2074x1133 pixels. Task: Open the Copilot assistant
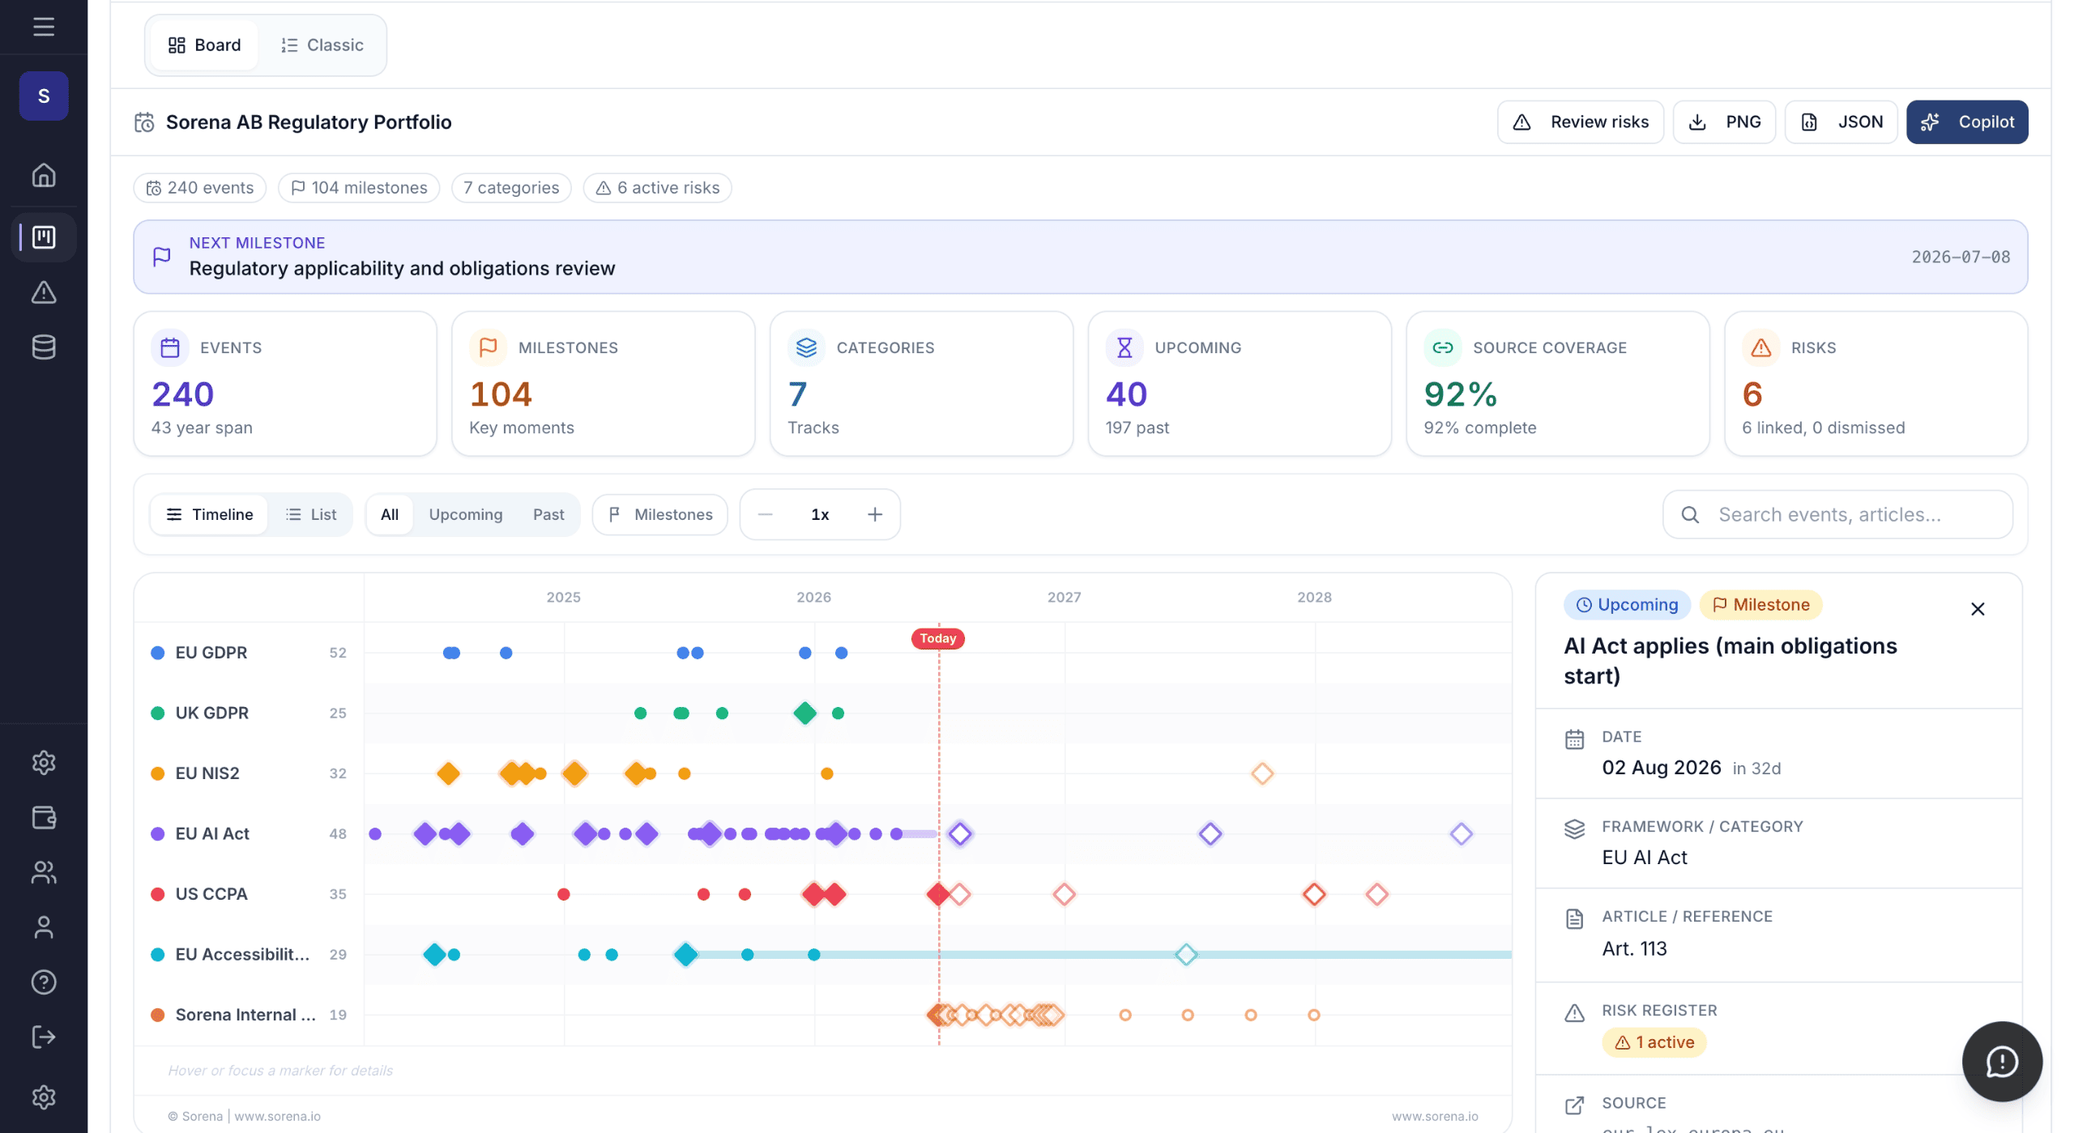point(1967,122)
